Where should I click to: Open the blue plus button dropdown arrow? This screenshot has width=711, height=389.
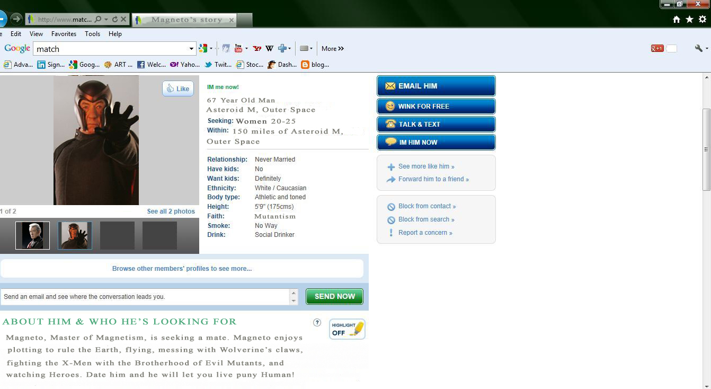(290, 48)
